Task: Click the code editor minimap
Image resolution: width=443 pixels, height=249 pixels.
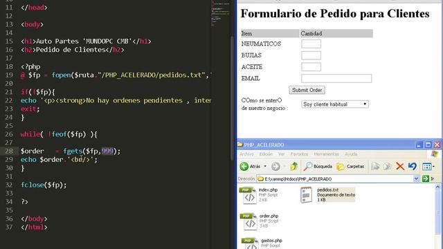Action: point(221,14)
